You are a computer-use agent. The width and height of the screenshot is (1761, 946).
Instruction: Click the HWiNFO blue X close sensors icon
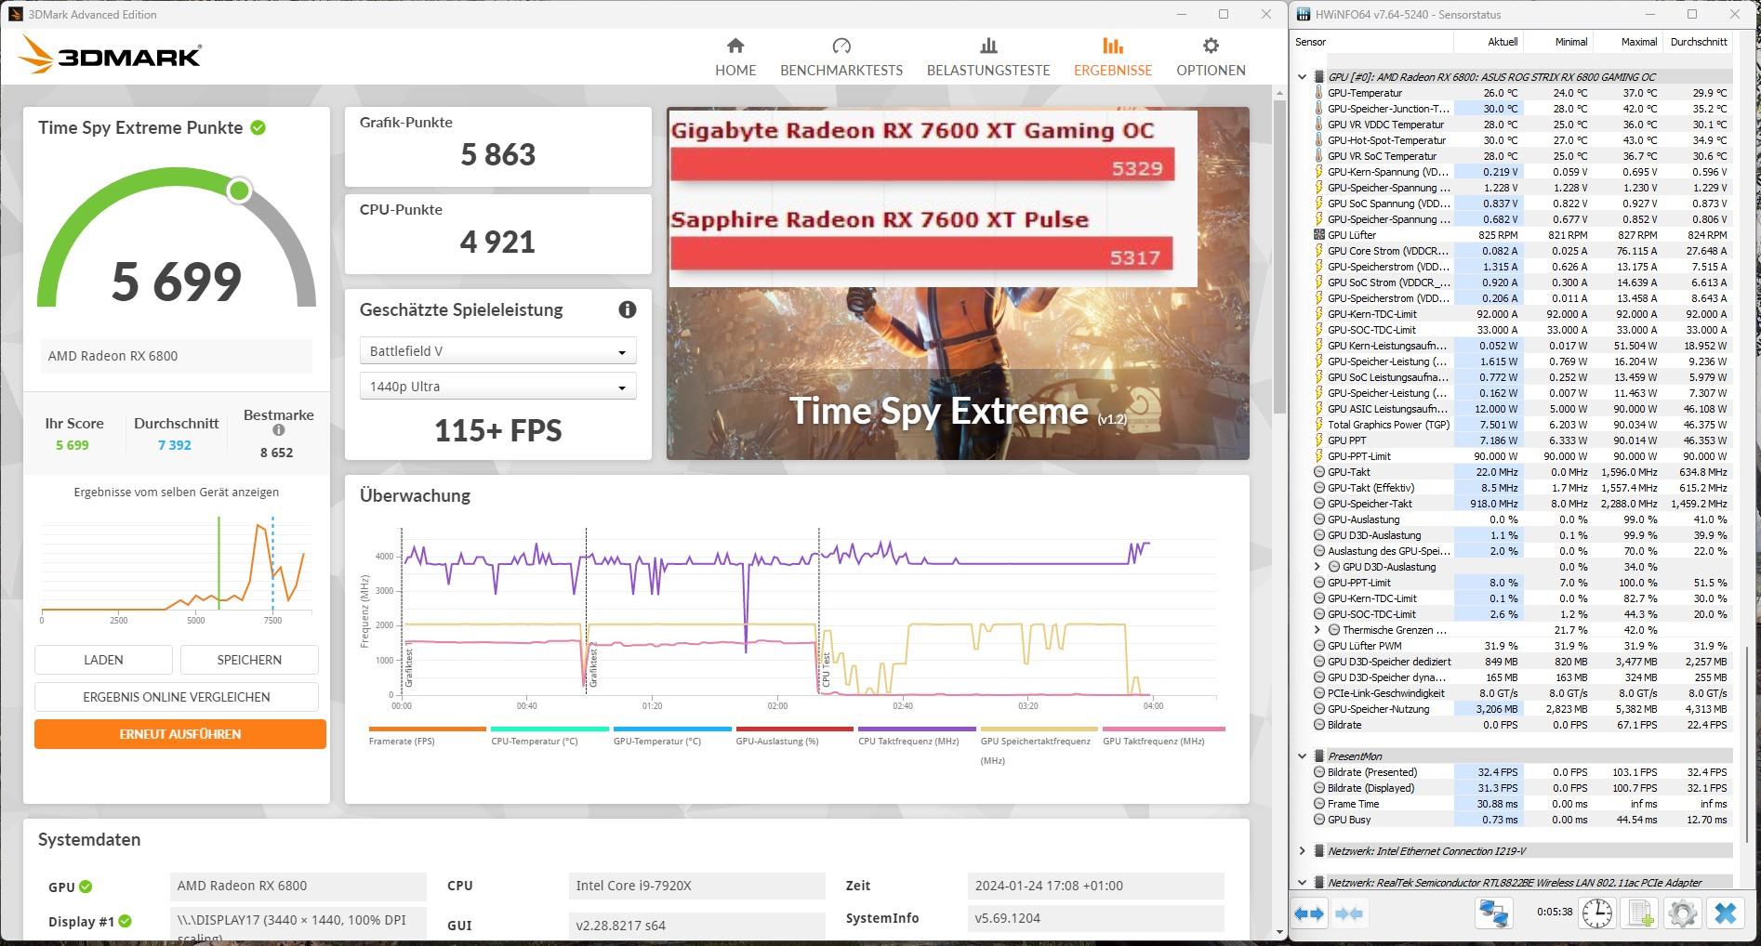click(1725, 913)
